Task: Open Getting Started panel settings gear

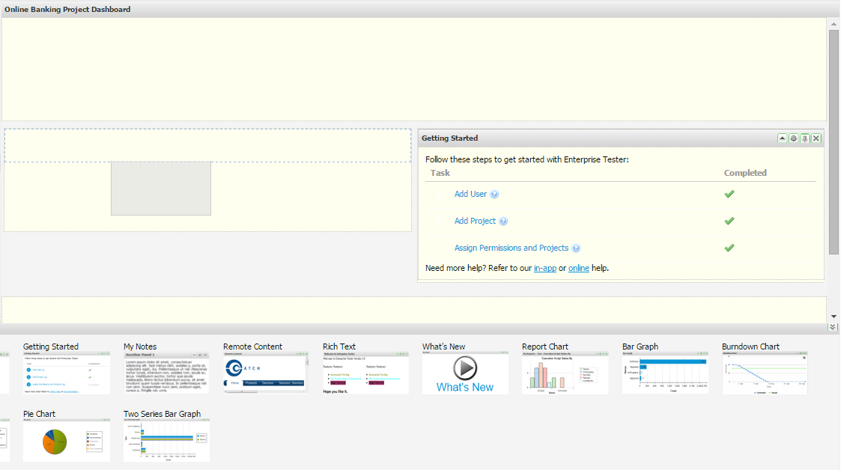Action: click(x=794, y=138)
